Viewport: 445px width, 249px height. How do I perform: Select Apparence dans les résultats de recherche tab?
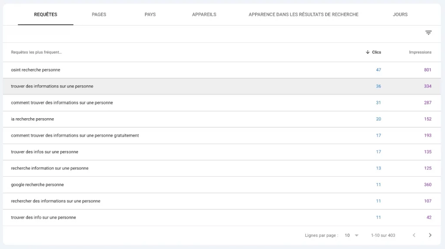pyautogui.click(x=303, y=15)
